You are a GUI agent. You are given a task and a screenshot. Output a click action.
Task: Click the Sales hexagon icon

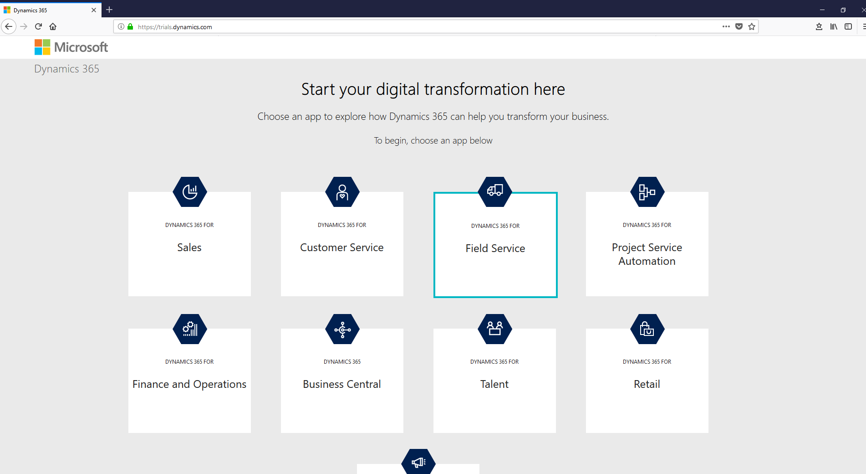pyautogui.click(x=190, y=192)
